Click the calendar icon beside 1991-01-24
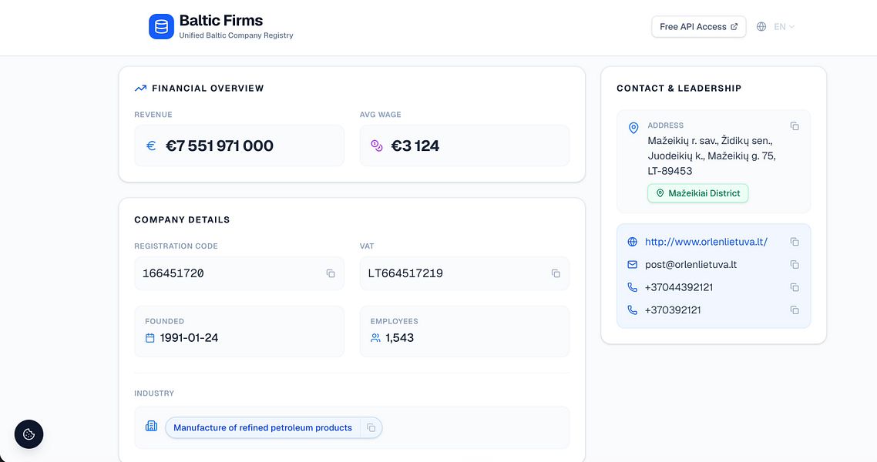 tap(150, 338)
